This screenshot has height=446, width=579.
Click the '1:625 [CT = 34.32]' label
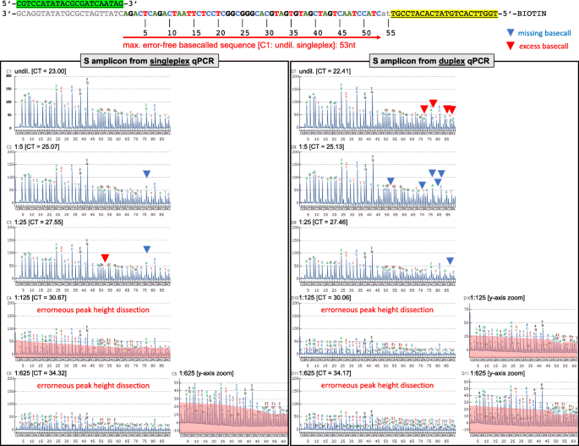[41, 372]
